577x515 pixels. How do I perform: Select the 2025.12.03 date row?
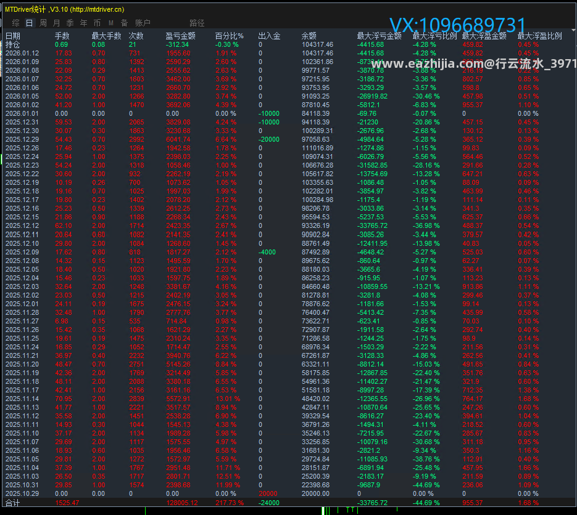(x=22, y=286)
